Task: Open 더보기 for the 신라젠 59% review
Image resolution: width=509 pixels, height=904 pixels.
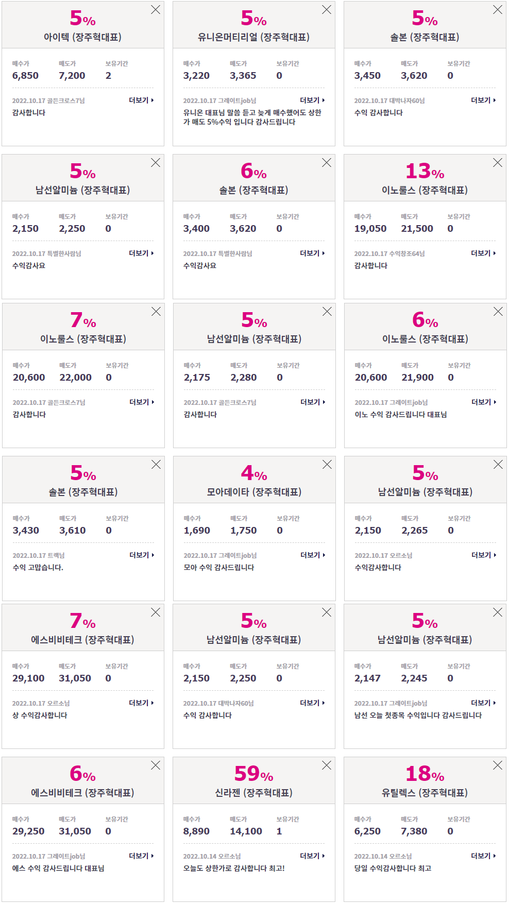Action: pyautogui.click(x=312, y=856)
